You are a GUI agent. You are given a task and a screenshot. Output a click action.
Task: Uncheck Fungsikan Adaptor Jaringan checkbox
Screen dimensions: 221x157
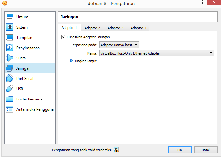pyautogui.click(x=63, y=37)
